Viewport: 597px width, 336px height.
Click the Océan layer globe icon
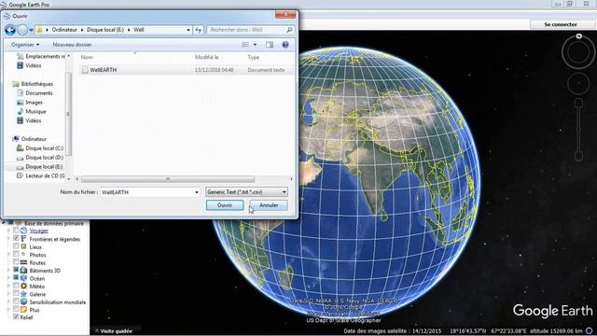[x=23, y=278]
